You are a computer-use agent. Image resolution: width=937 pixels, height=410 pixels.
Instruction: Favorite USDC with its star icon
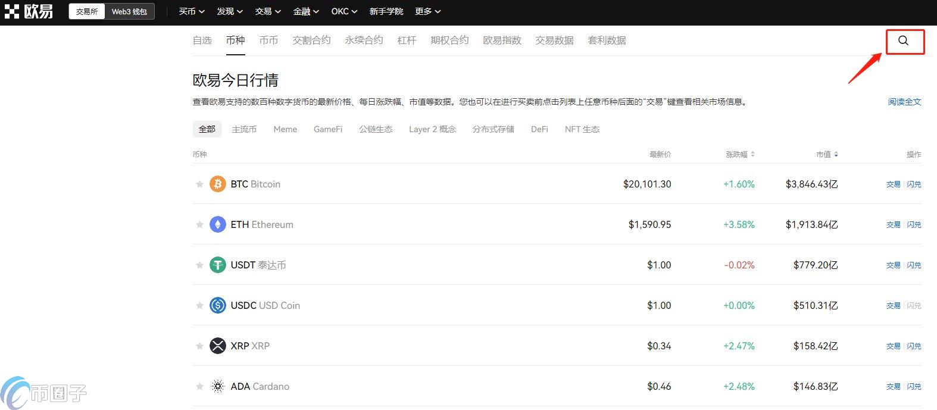[x=199, y=305]
